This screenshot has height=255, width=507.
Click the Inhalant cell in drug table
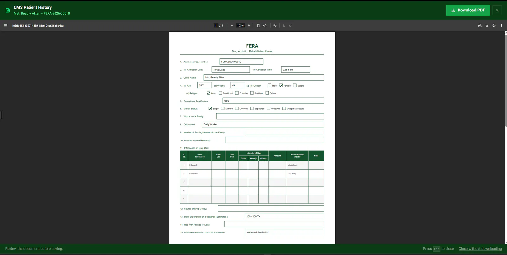[200, 165]
